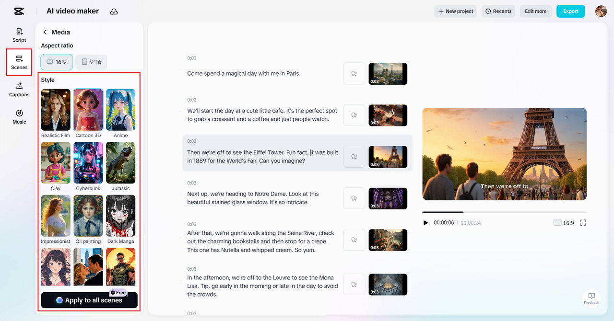Select the 16:9 aspect ratio
The width and height of the screenshot is (614, 321).
click(57, 62)
